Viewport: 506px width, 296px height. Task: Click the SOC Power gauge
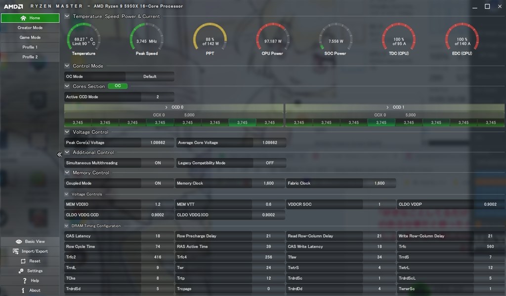pos(336,39)
